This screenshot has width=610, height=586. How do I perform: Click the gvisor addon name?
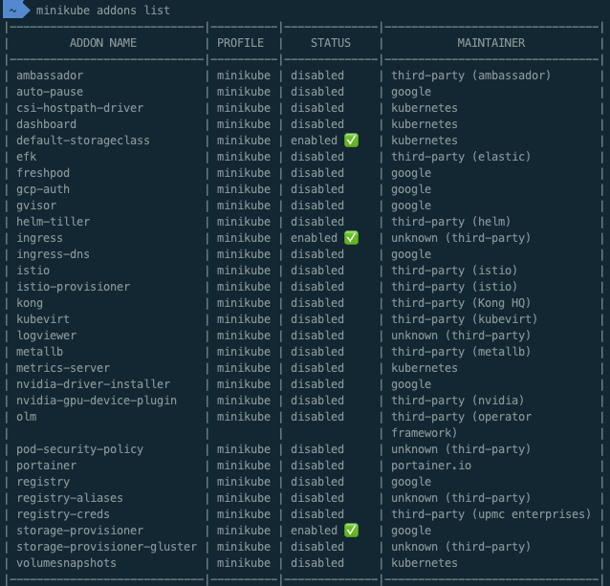tap(36, 206)
